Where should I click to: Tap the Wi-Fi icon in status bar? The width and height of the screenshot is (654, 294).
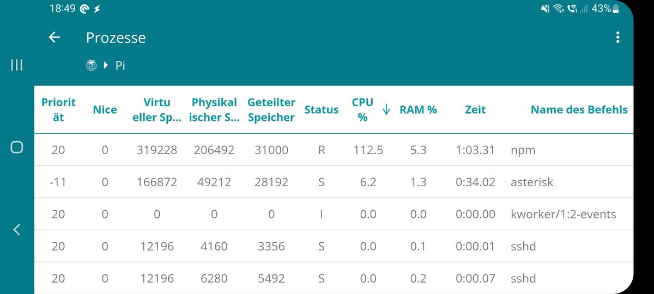pyautogui.click(x=558, y=8)
